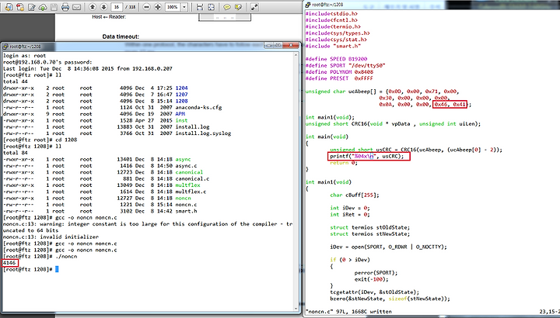Viewport: 560px width, 318px height.
Task: Click the PuTTY icon in terminal title bar
Action: (x=5, y=47)
